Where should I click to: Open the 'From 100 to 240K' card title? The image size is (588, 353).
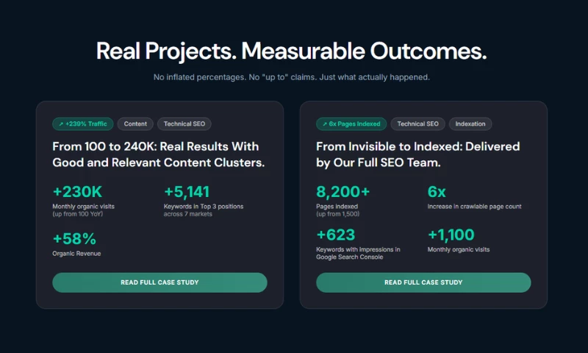pos(159,154)
